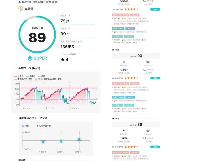The width and height of the screenshot is (215, 161).
Task: Click the SUPER rank mascot icon
Action: [30, 58]
